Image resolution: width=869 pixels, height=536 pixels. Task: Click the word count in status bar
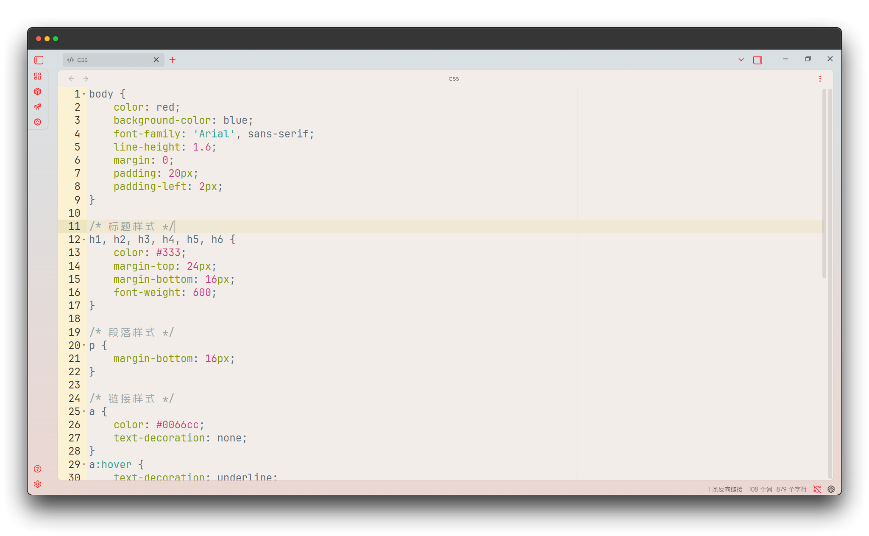tap(760, 489)
